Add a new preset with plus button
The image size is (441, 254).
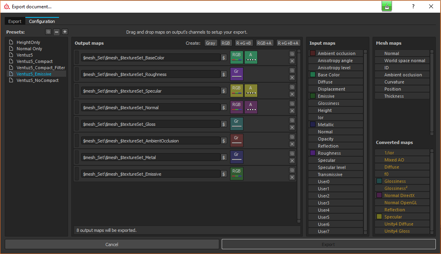(65, 32)
